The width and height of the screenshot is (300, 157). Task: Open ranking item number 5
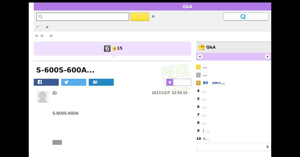coord(204,99)
